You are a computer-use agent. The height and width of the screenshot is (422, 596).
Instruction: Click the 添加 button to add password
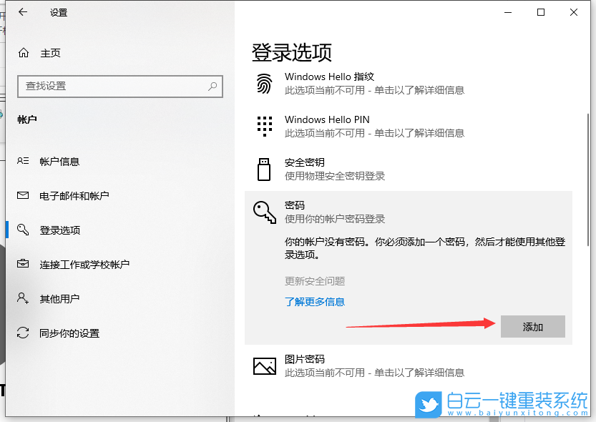532,326
